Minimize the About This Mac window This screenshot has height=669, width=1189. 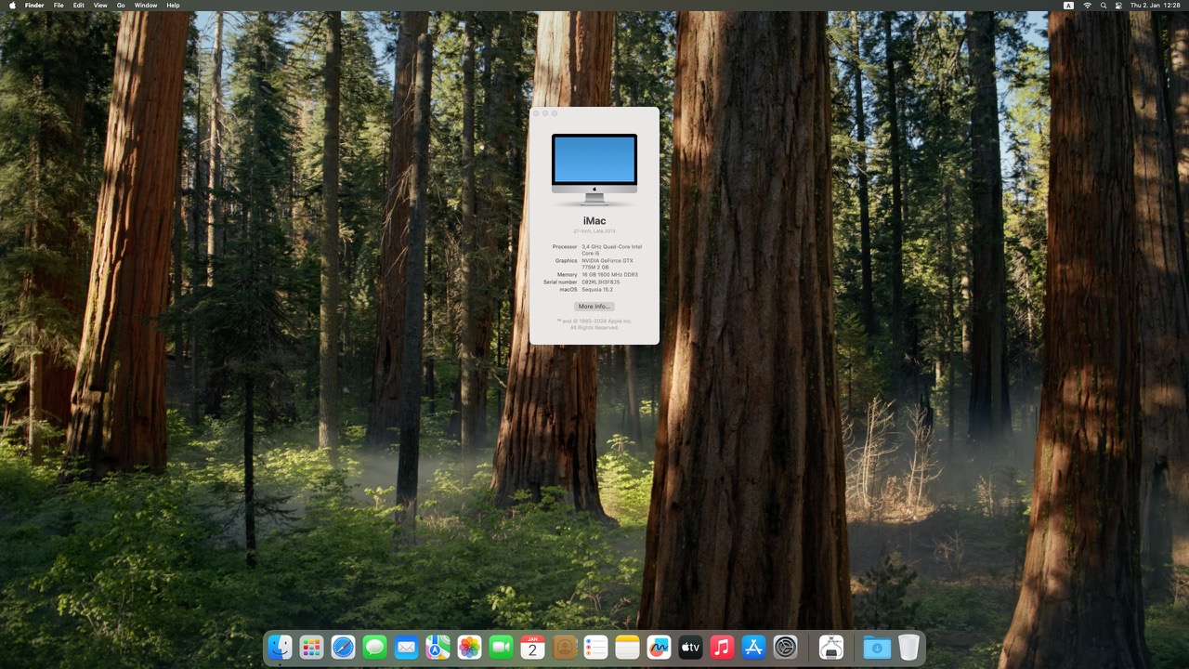click(545, 113)
